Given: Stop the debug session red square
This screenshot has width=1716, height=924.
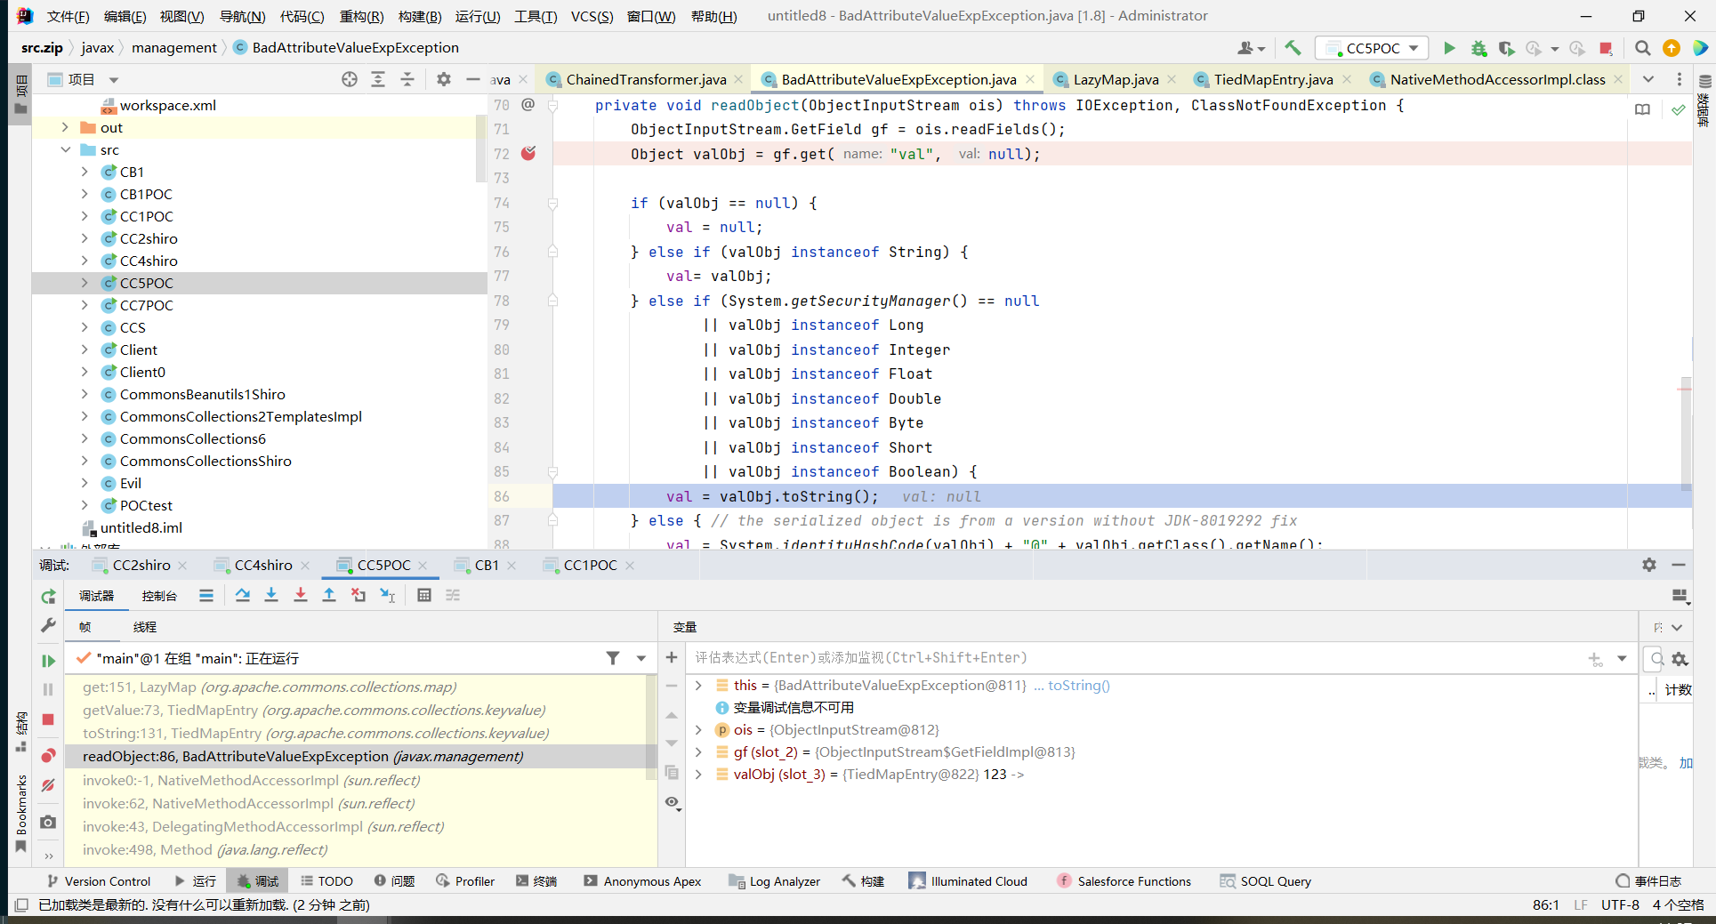Looking at the screenshot, I should pyautogui.click(x=48, y=719).
